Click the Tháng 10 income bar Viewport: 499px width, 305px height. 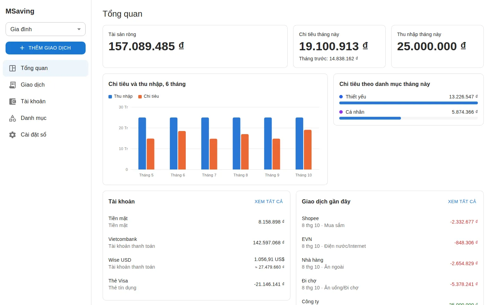click(299, 143)
